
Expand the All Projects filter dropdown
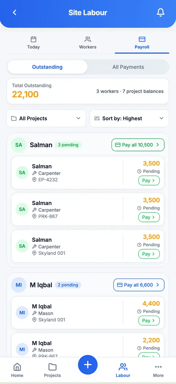point(46,118)
